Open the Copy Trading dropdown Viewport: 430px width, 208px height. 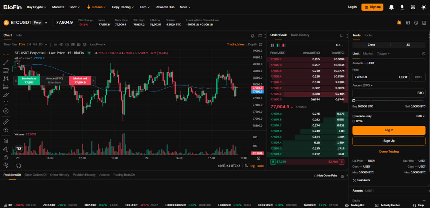(123, 7)
